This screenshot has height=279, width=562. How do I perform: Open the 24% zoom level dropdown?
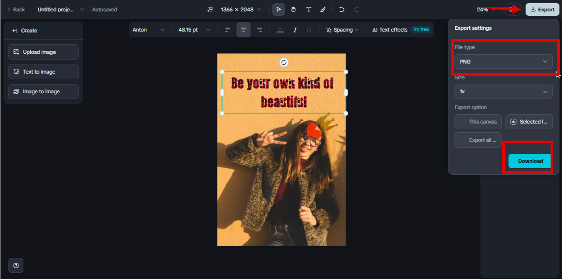click(x=486, y=9)
